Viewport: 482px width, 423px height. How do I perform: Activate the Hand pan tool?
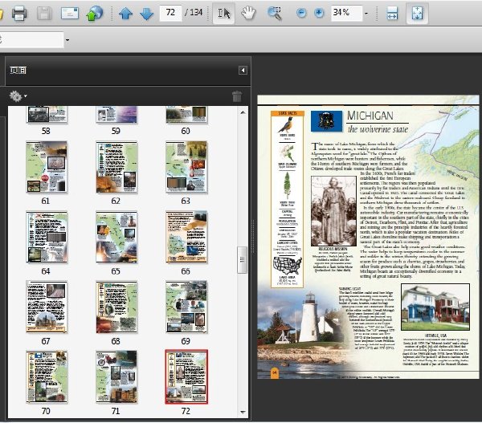coord(248,13)
